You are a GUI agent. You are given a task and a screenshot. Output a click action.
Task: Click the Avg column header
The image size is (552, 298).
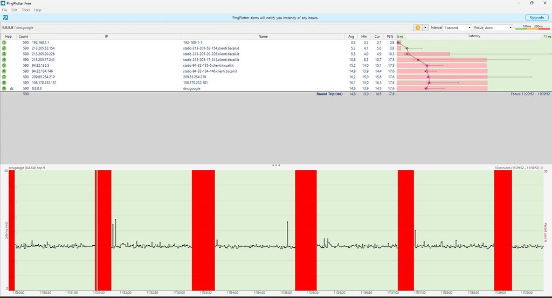351,36
